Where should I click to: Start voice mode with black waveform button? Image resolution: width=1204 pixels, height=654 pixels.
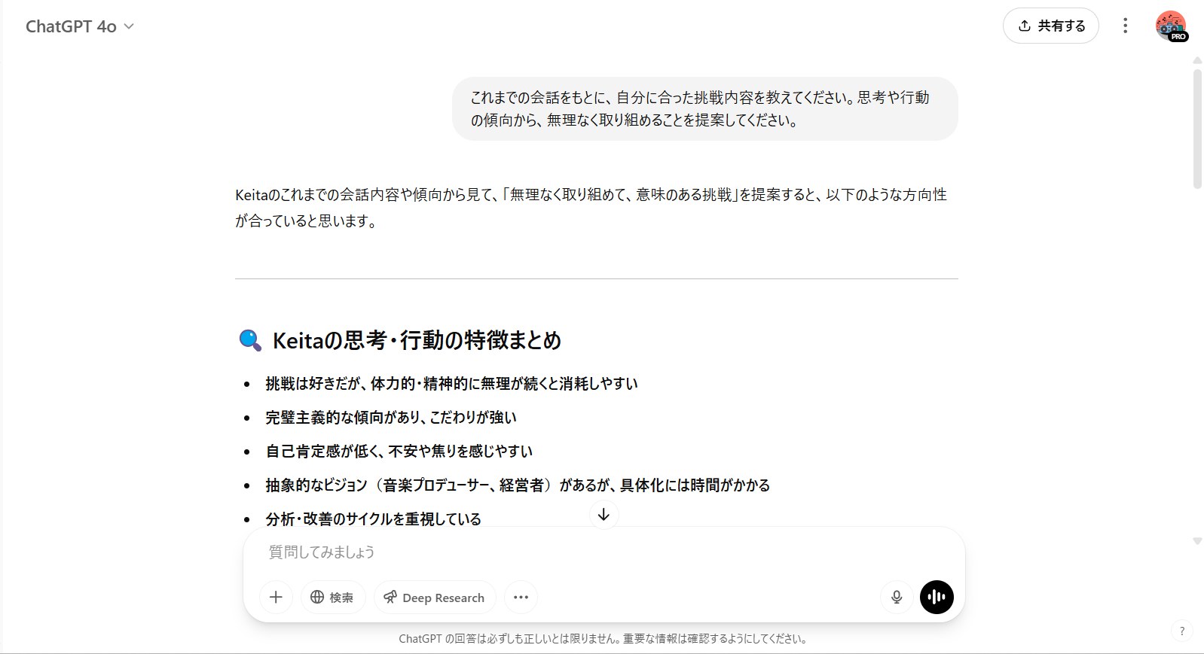click(937, 597)
